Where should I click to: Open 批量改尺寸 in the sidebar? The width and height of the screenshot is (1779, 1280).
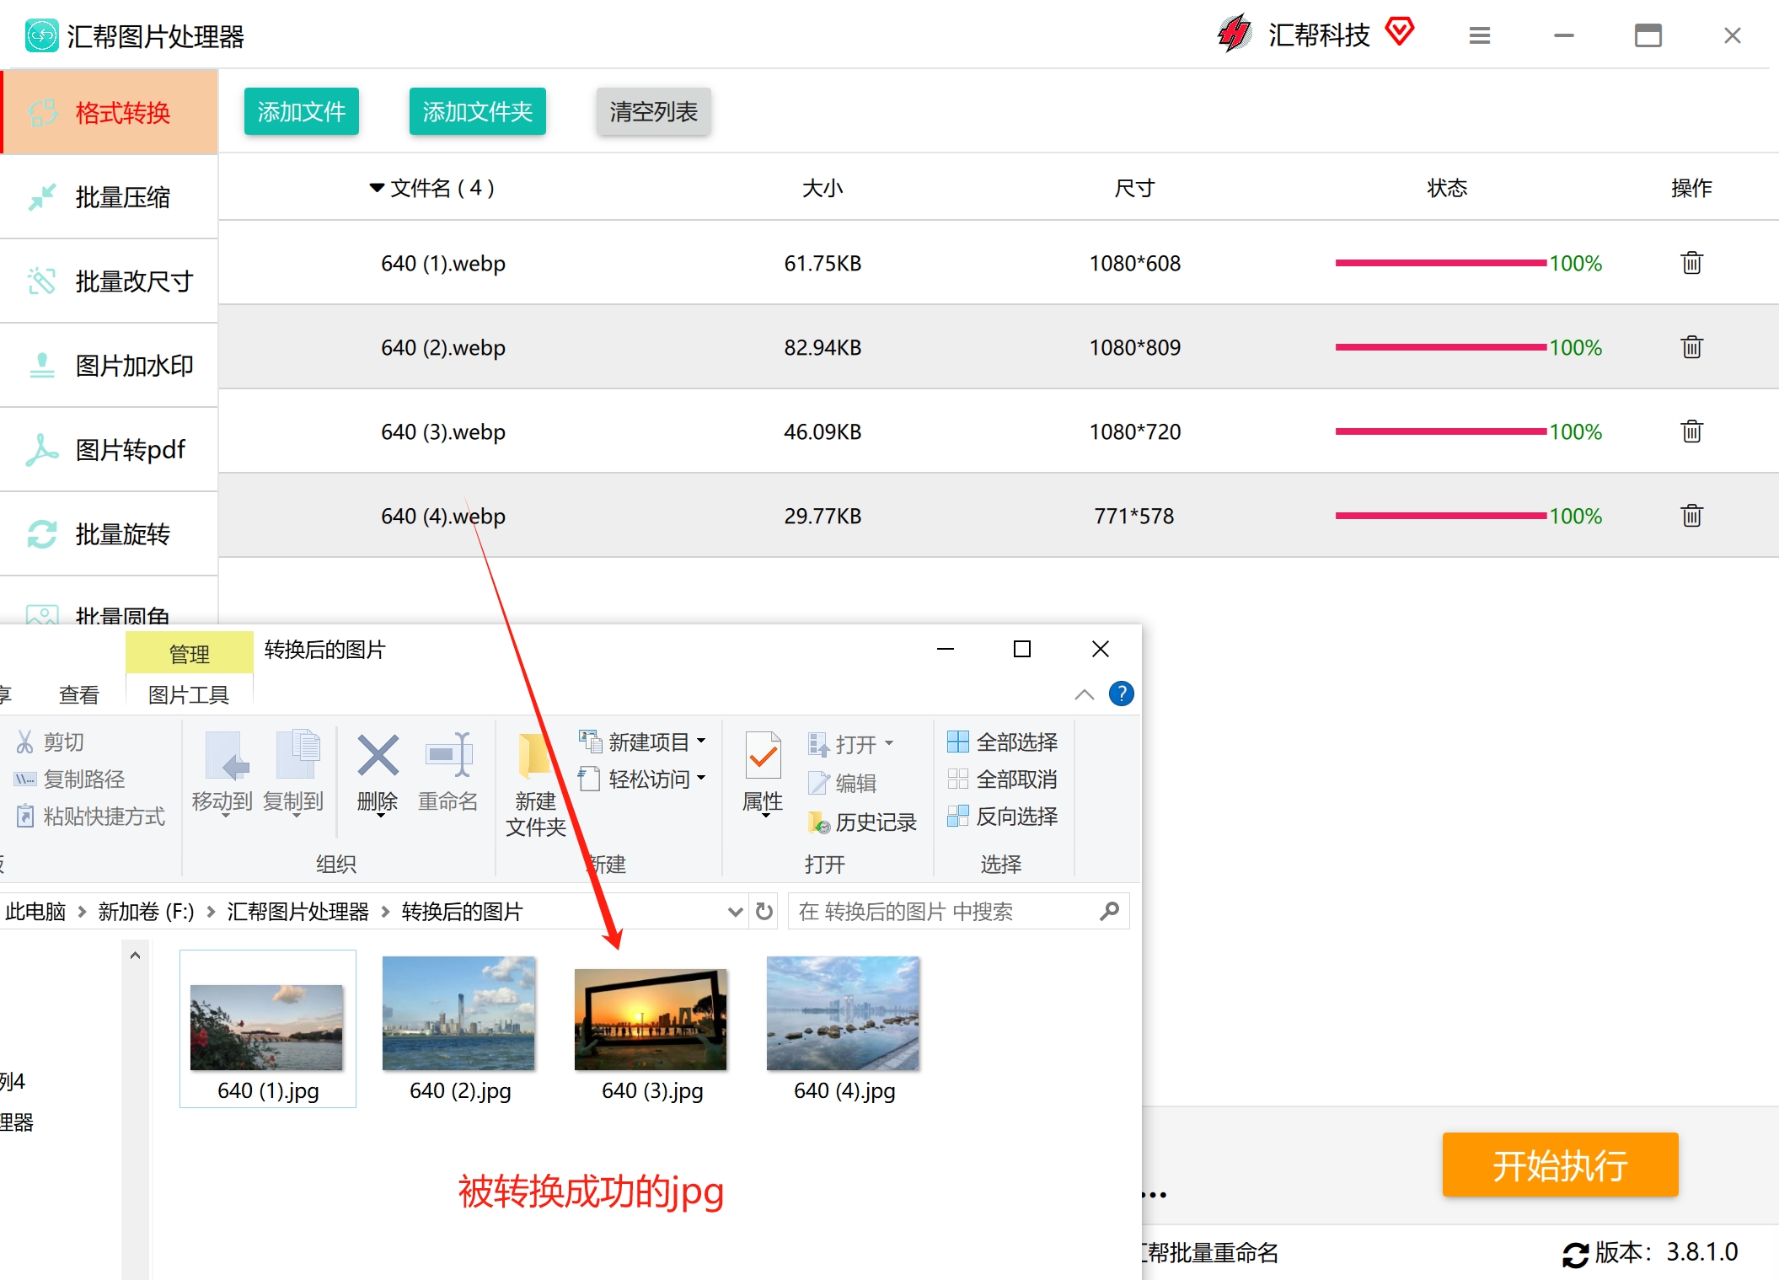(x=110, y=281)
